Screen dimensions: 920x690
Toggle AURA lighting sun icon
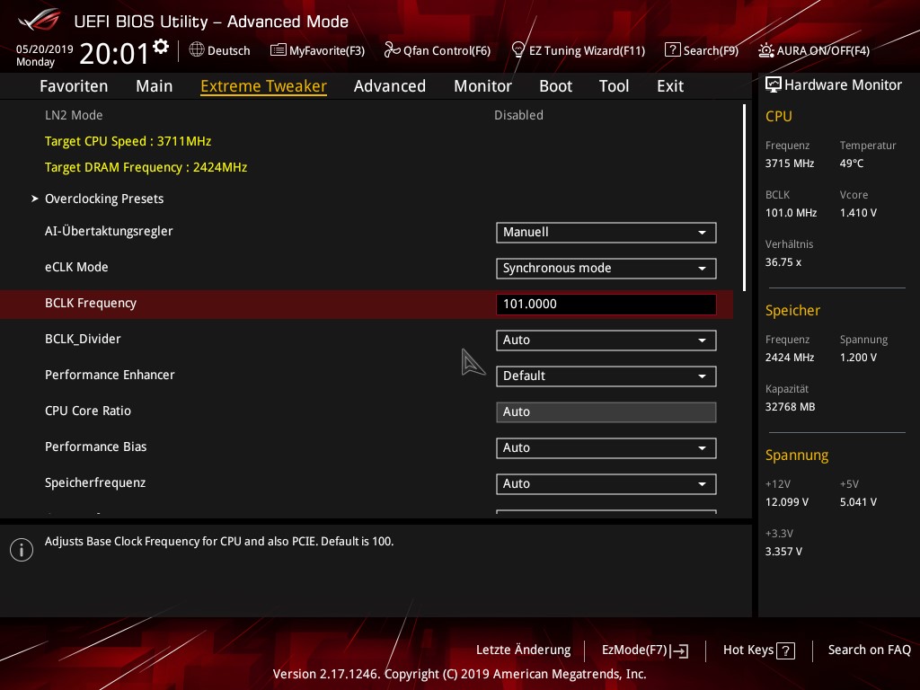pos(765,50)
